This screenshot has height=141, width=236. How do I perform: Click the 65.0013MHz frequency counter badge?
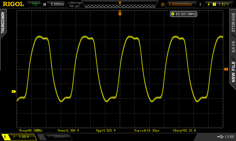pyautogui.click(x=183, y=14)
